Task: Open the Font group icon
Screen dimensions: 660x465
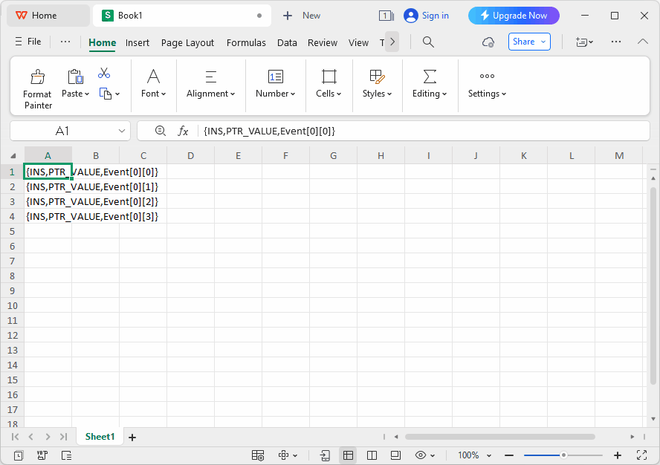Action: click(x=153, y=77)
